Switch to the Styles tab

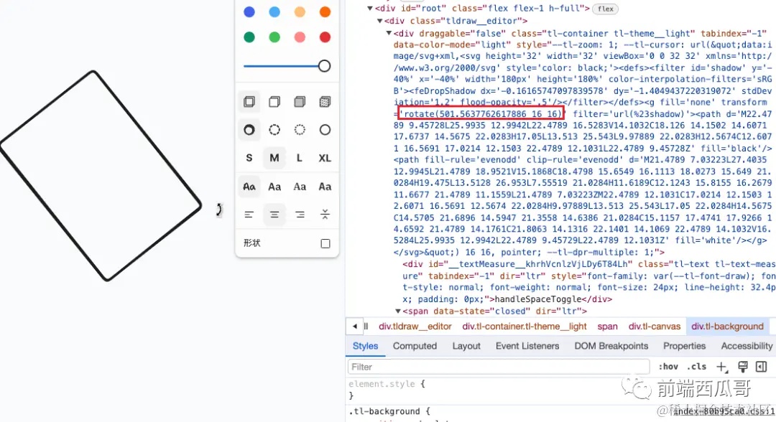[365, 346]
